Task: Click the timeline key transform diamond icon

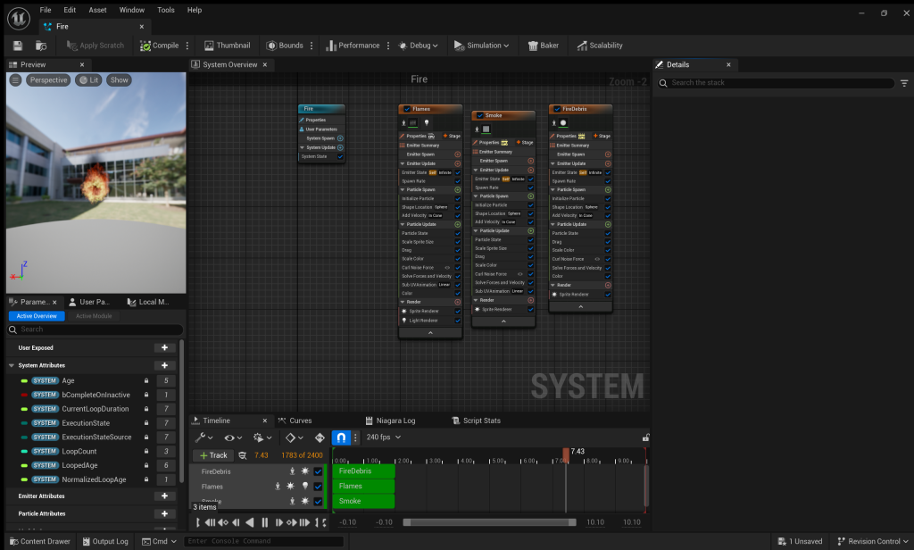Action: tap(320, 437)
